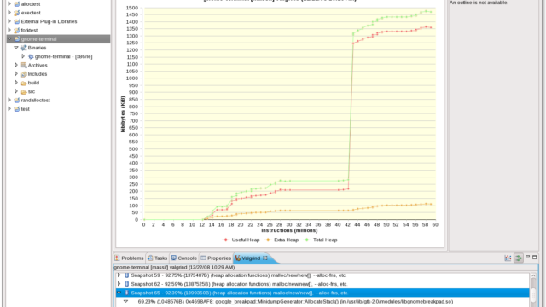Collapse the 69.23% AllocateStack entry
The image size is (546, 307).
coord(126,301)
